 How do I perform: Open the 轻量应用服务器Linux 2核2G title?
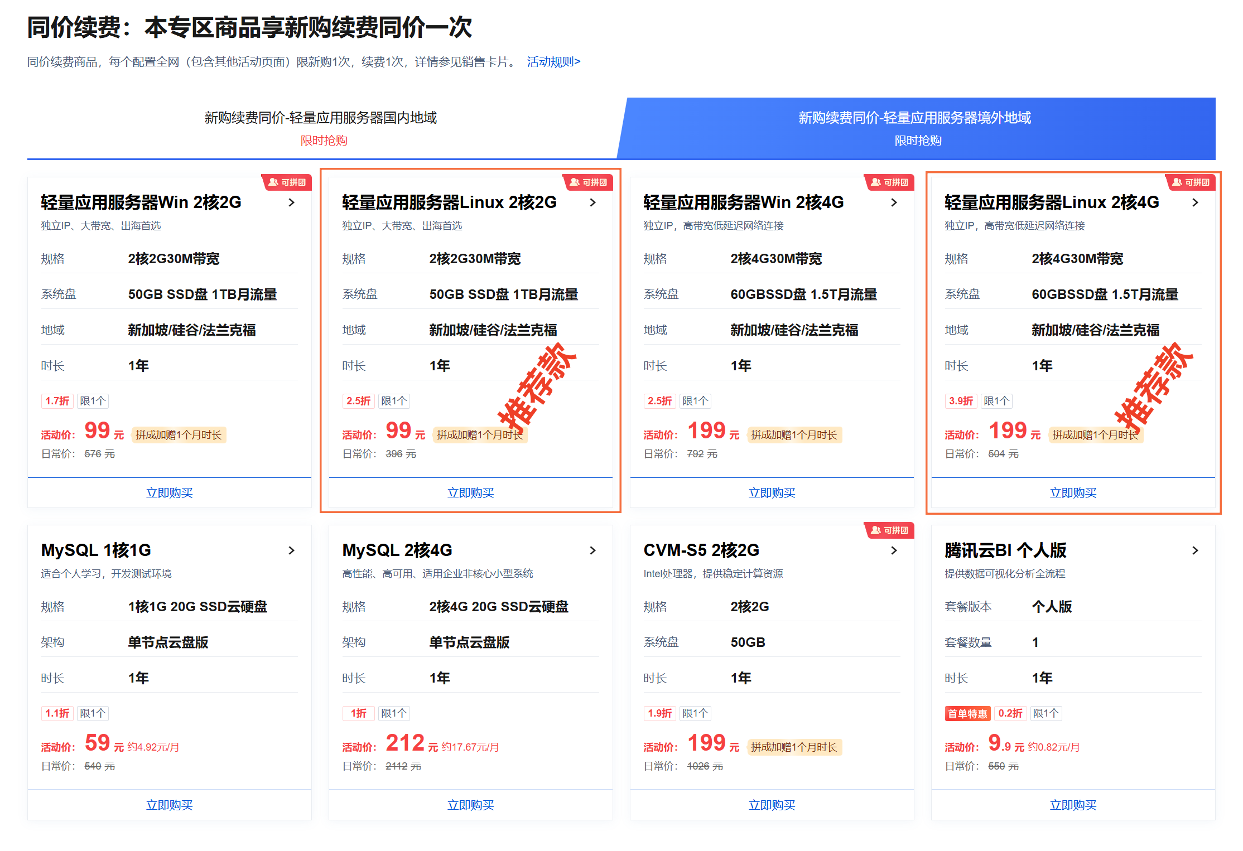[x=450, y=202]
